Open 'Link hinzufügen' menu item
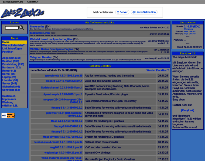Viewport: 205px width, 161px height. point(12,49)
